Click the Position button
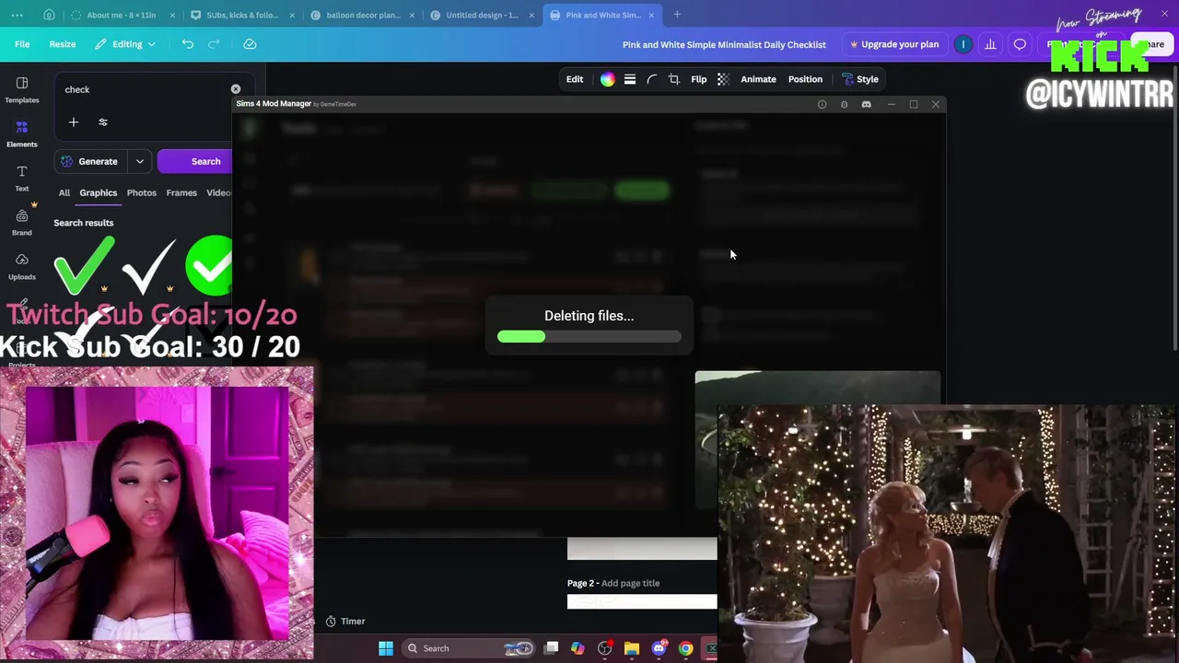Image resolution: width=1179 pixels, height=663 pixels. 805,79
